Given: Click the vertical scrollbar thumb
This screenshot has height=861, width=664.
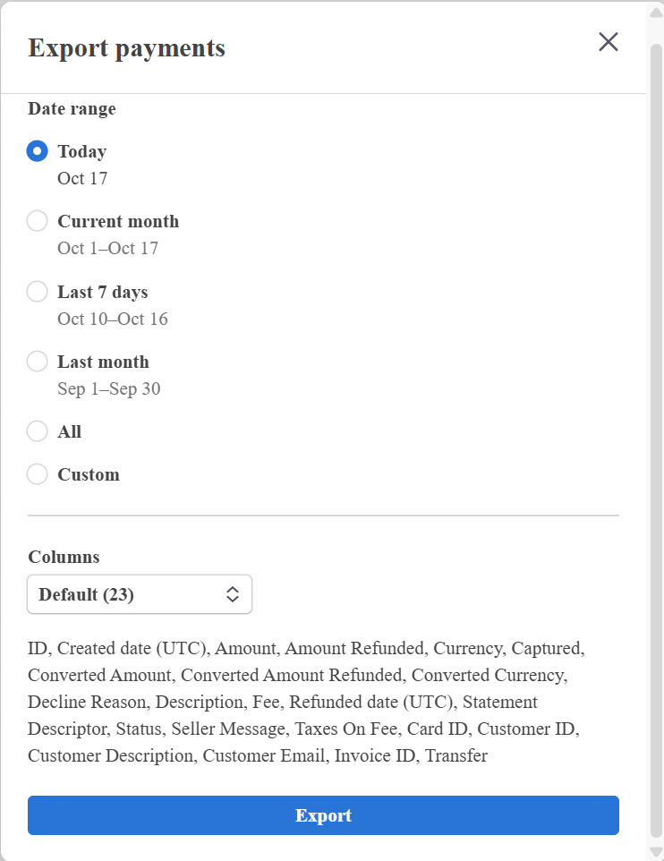Looking at the screenshot, I should [x=655, y=430].
